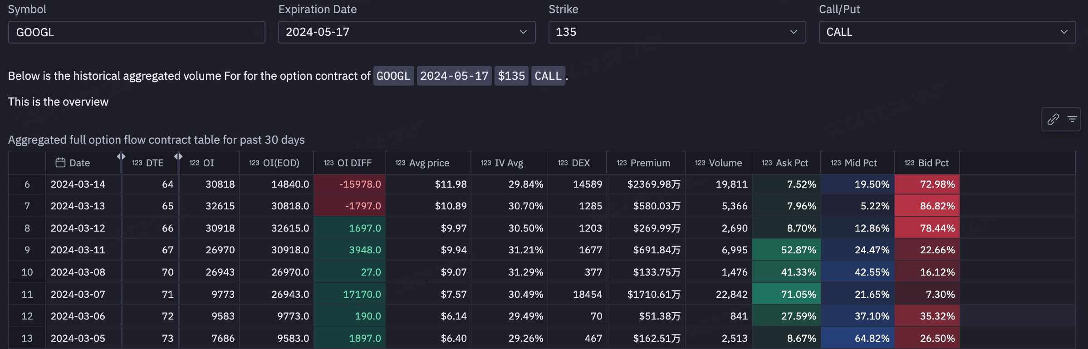Screen dimensions: 1088x349
Task: Click Ask Pct cell 71.05%
Action: coord(786,294)
